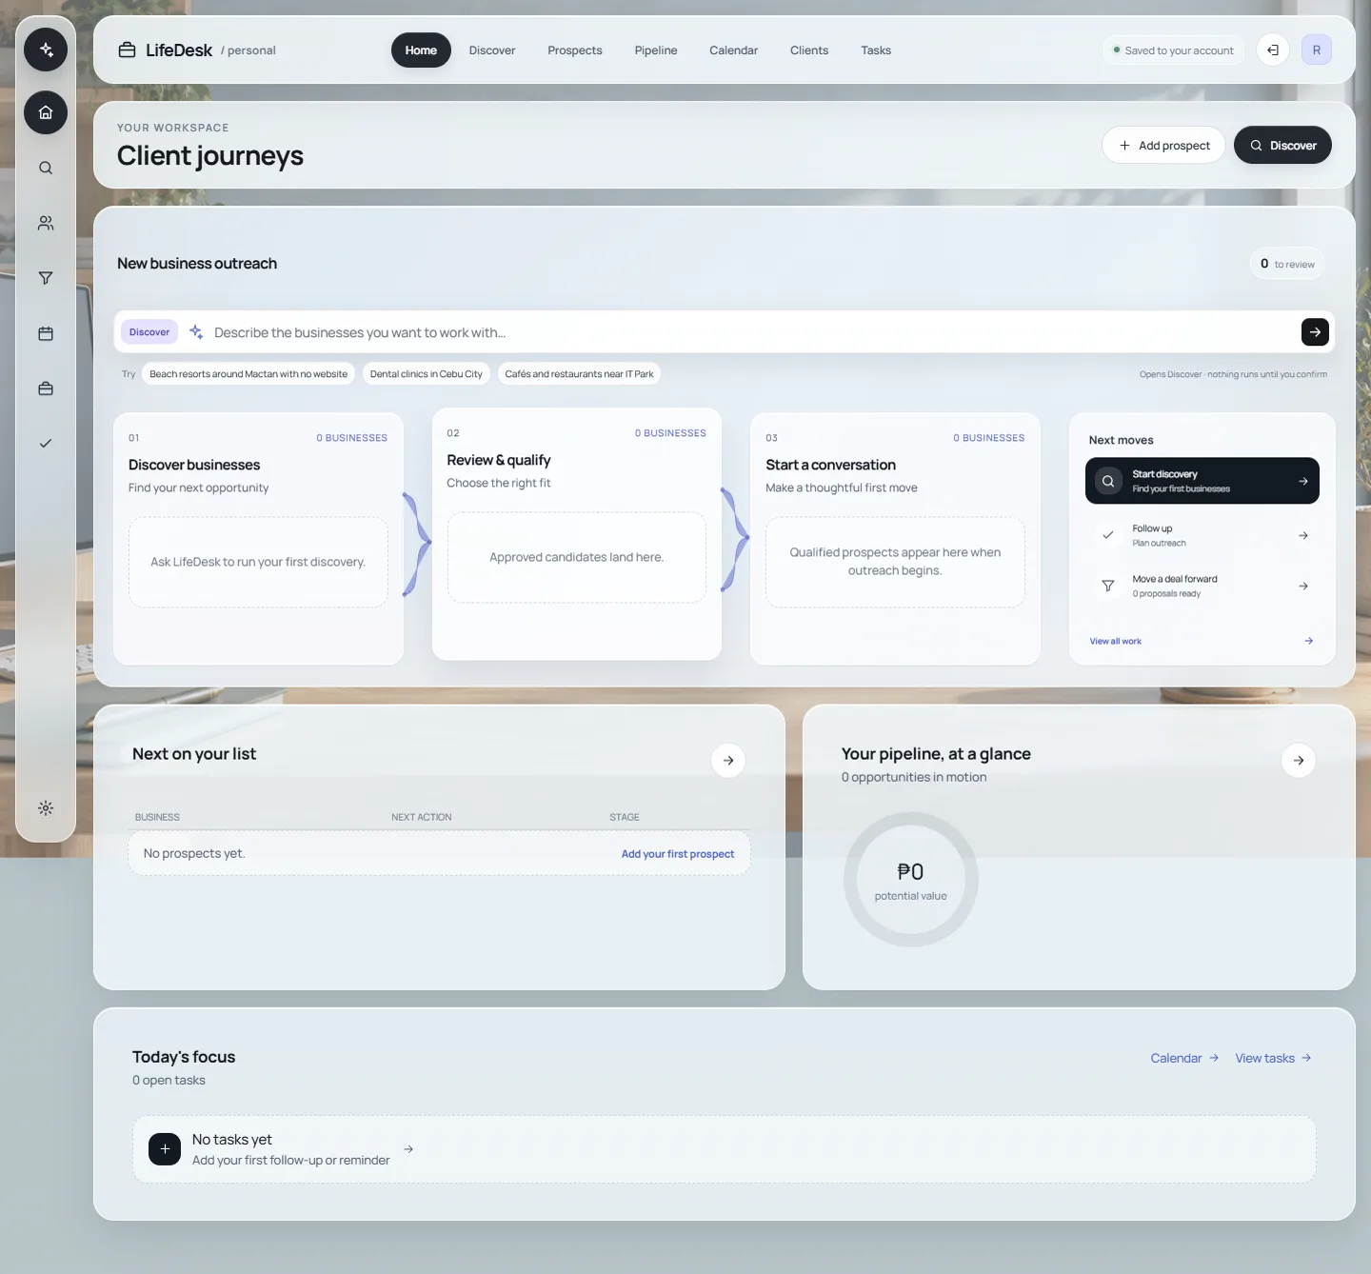Open the Clients tab

(x=809, y=50)
